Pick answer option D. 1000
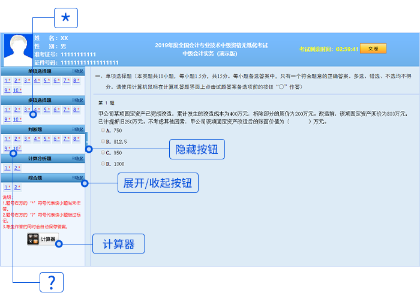The width and height of the screenshot is (420, 299). pyautogui.click(x=103, y=164)
